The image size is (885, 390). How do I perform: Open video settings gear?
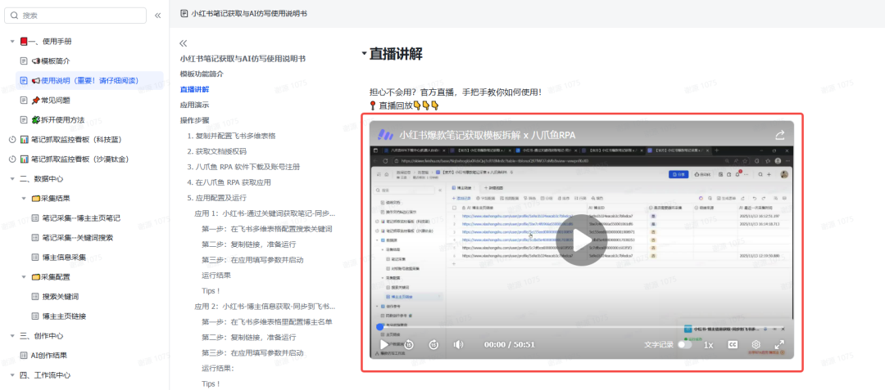pyautogui.click(x=756, y=344)
